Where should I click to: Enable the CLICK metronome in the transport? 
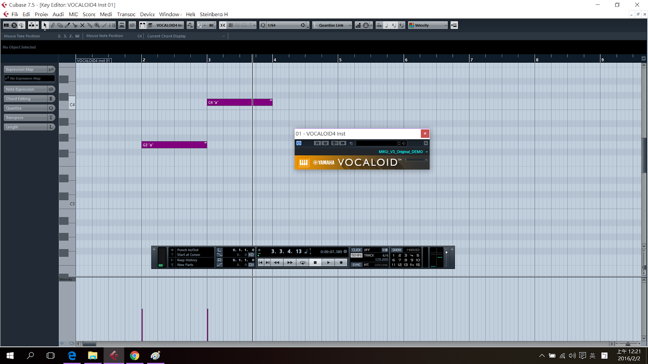click(x=356, y=250)
